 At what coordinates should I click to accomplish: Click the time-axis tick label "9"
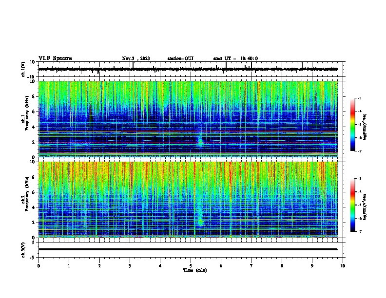click(x=312, y=266)
